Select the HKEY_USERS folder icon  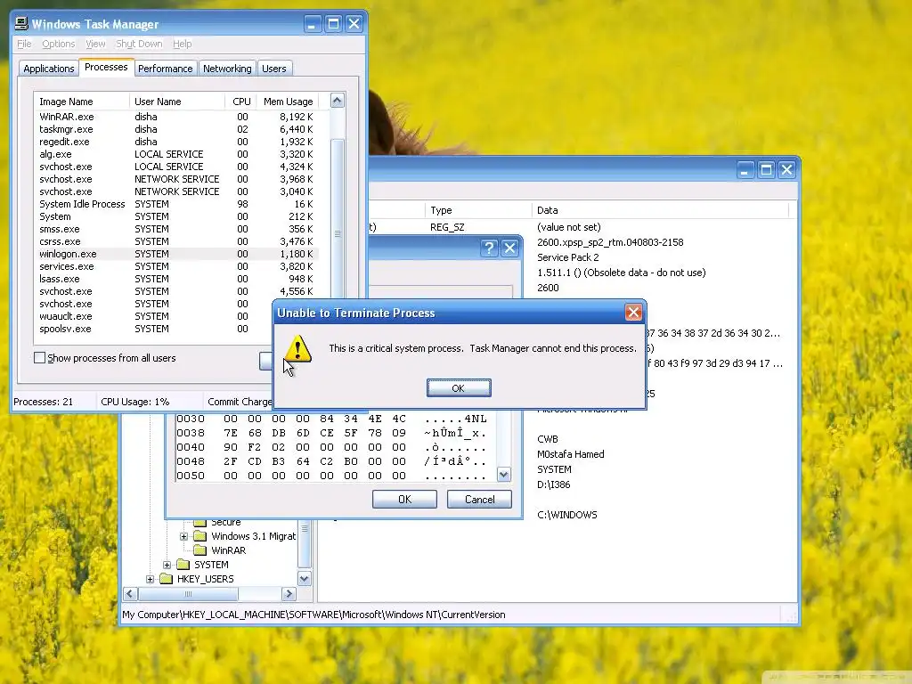[x=167, y=579]
